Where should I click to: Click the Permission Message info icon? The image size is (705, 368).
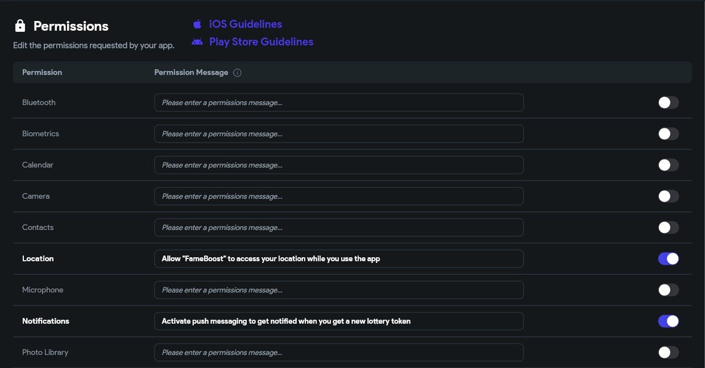click(238, 73)
